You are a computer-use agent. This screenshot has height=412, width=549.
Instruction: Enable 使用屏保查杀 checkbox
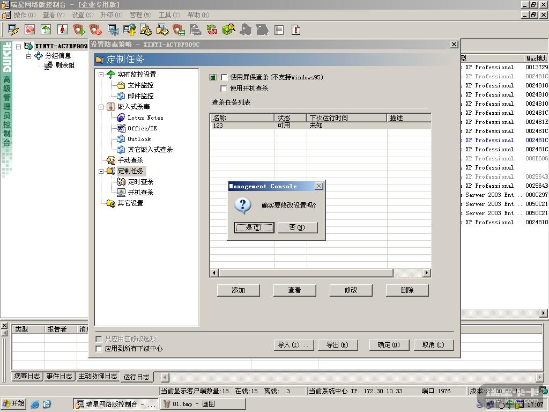point(224,77)
